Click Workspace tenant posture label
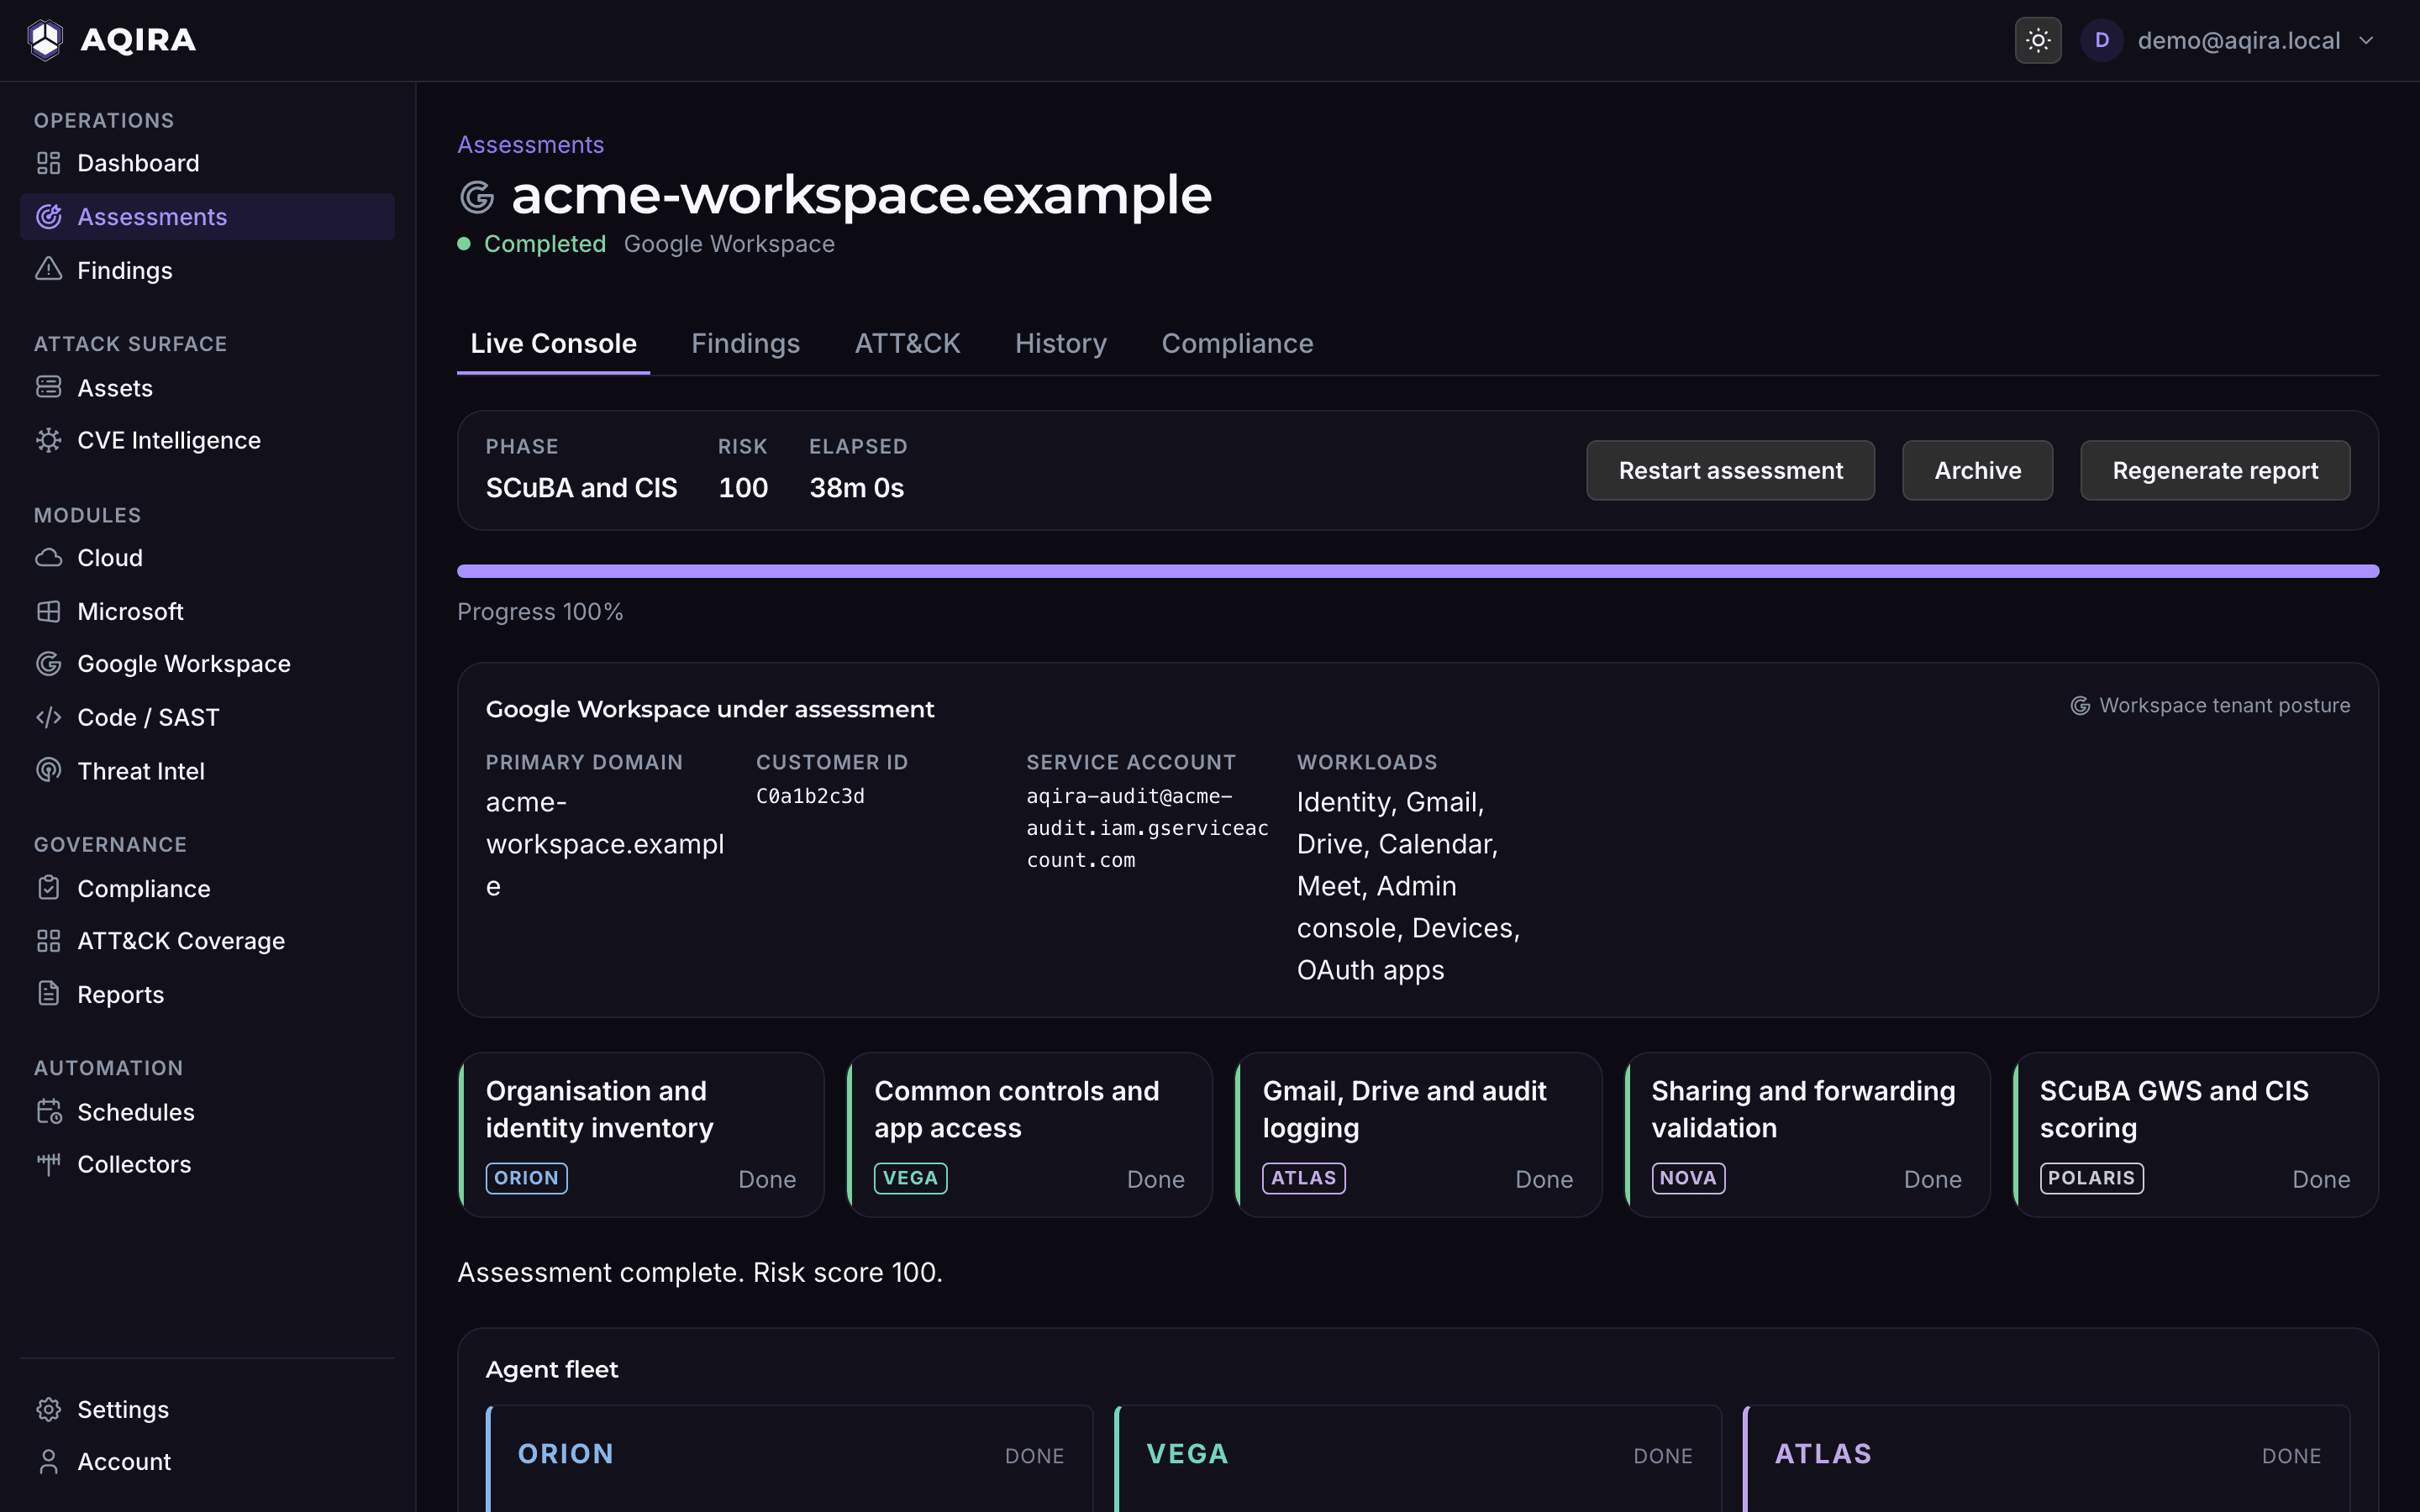The height and width of the screenshot is (1512, 2420). (2210, 705)
